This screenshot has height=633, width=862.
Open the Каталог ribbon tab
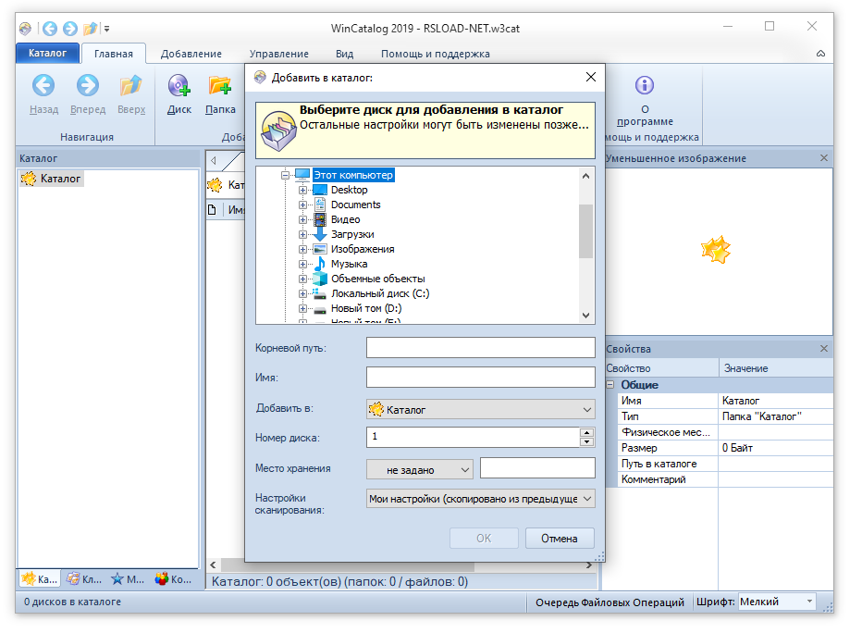coord(47,53)
